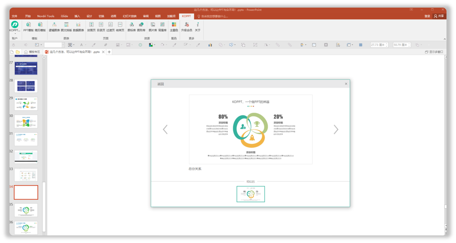Viewport: 456px width, 243px height.
Task: Select slide 35 thumbnail
Action: click(x=26, y=210)
